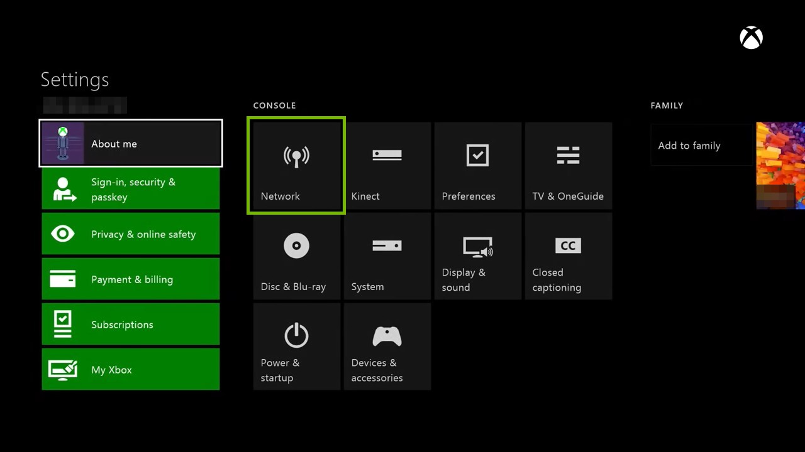Click the Settings heading
This screenshot has width=805, height=452.
(x=74, y=80)
